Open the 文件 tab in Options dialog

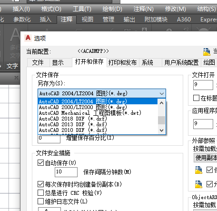coord(38,62)
